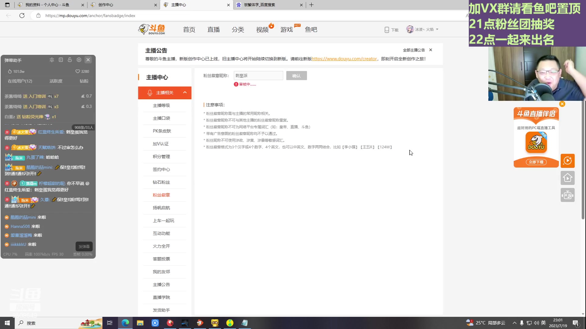Select 上车一起玩 in sidebar

pos(164,221)
